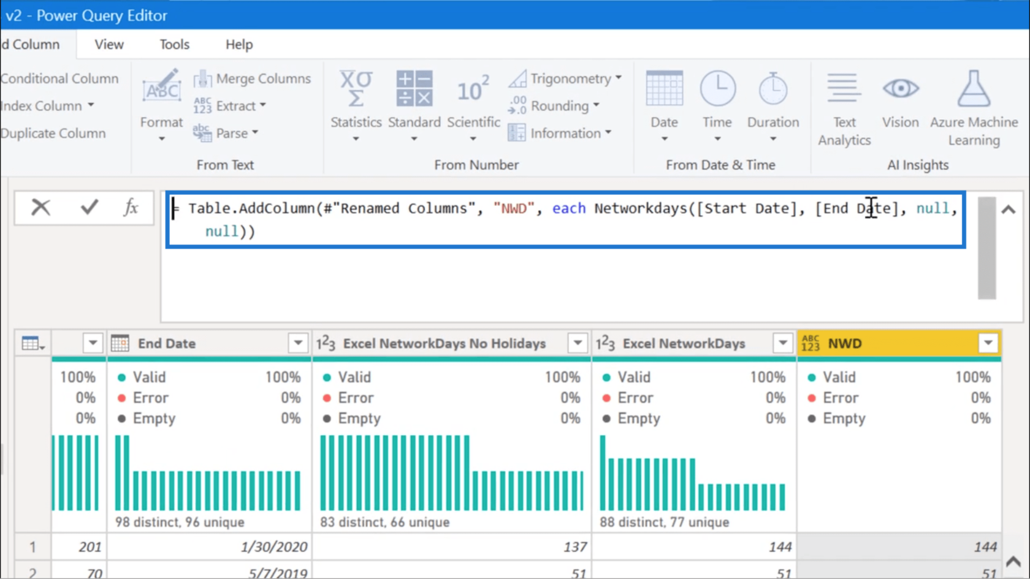
Task: Open Excel NetworkDays No Holidays filter dropdown
Action: tap(578, 343)
